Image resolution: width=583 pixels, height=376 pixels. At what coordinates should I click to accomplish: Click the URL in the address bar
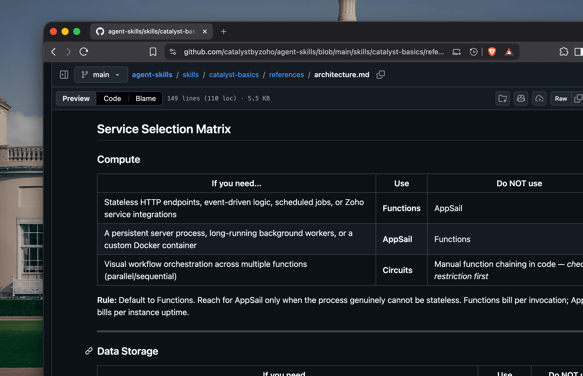coord(314,52)
